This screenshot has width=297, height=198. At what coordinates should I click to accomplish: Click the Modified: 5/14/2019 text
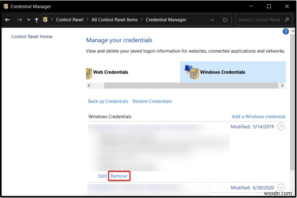coord(252,127)
